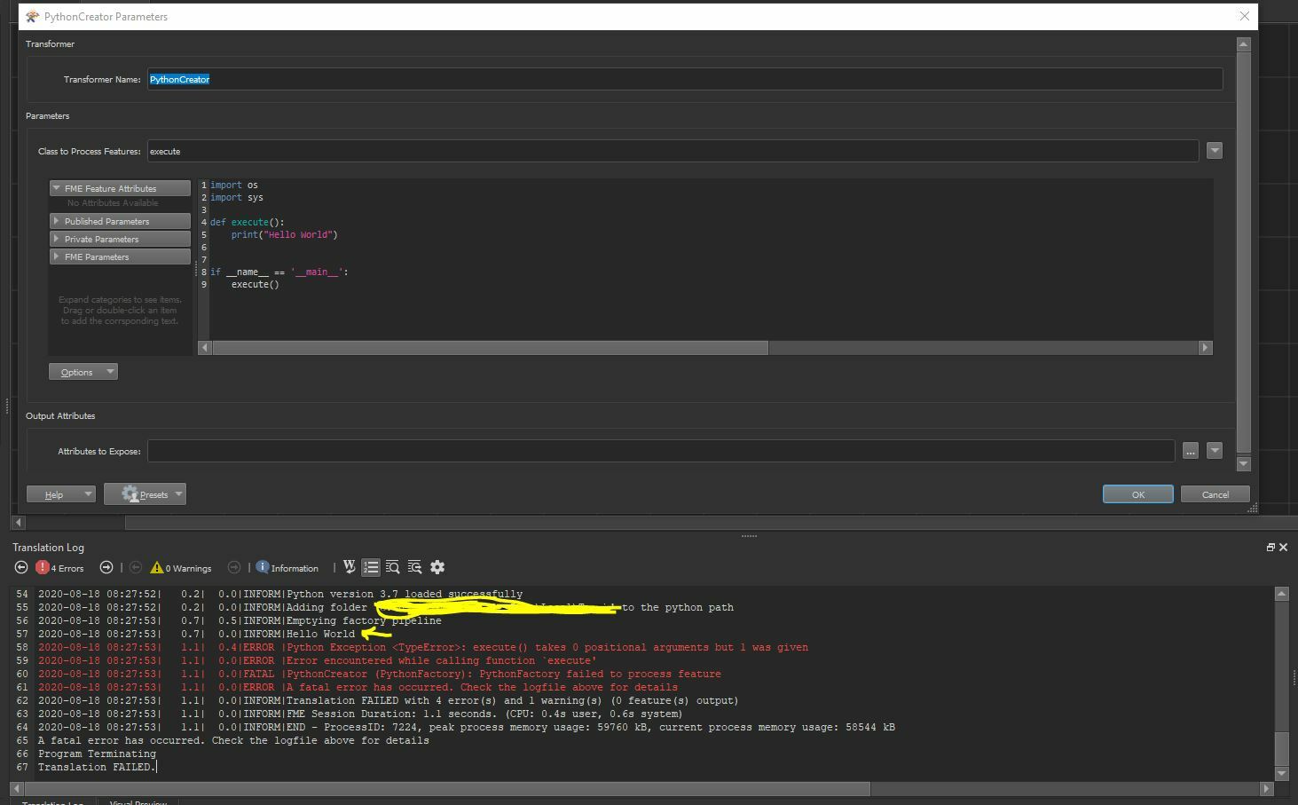This screenshot has height=805, width=1298.
Task: Click the Attributes to Expose field
Action: pos(661,451)
